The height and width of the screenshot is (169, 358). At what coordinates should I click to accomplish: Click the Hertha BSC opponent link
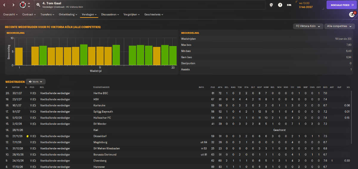click(101, 93)
